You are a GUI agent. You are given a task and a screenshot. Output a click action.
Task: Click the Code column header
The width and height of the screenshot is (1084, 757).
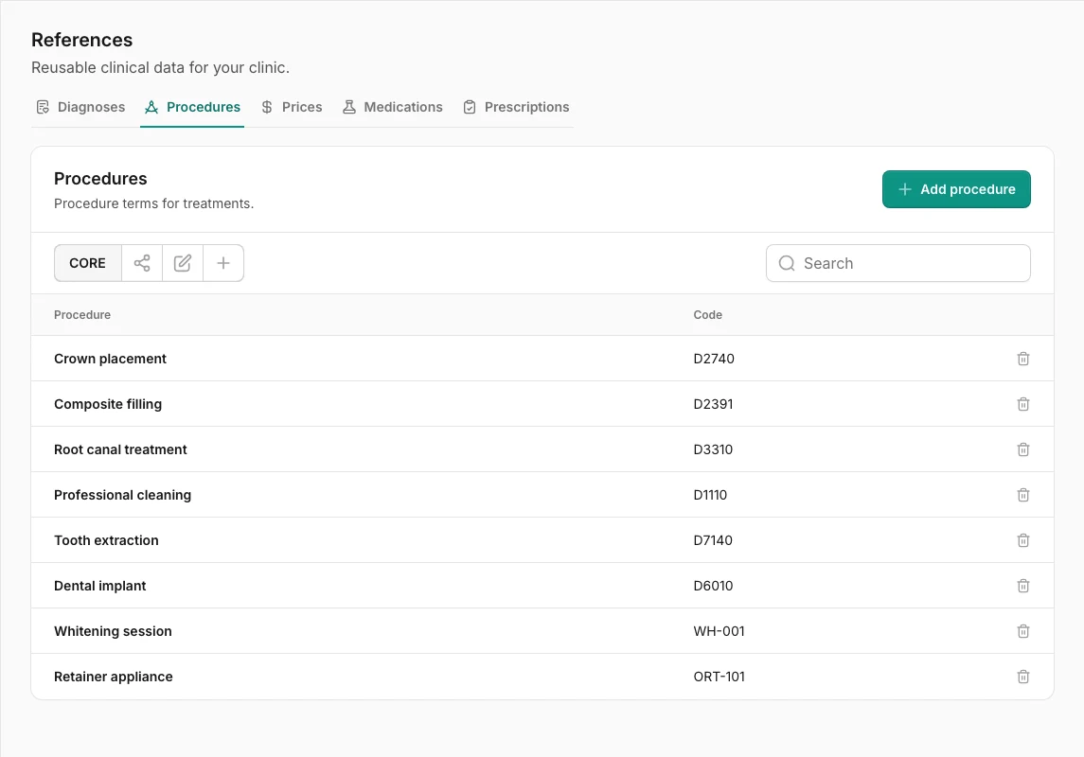708,315
